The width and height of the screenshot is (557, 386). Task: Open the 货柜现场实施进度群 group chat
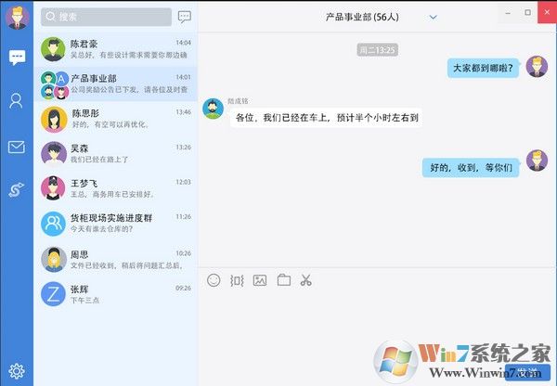[116, 223]
